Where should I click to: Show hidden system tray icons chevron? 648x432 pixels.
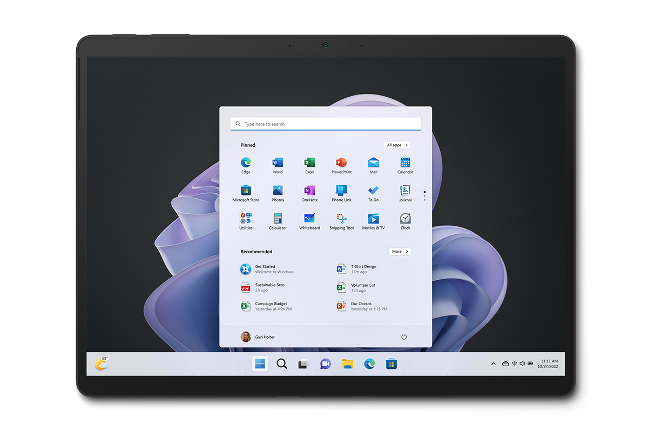click(493, 364)
